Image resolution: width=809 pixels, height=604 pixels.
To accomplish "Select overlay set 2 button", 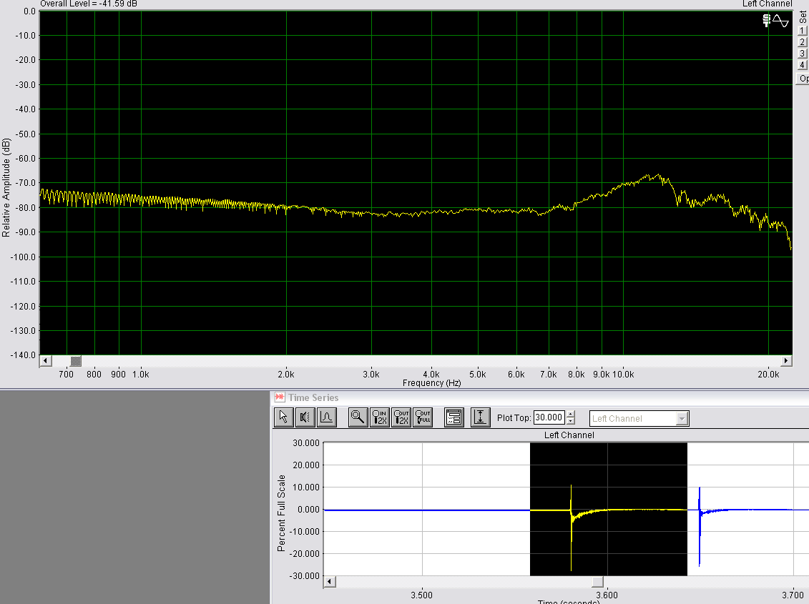I will [x=803, y=42].
